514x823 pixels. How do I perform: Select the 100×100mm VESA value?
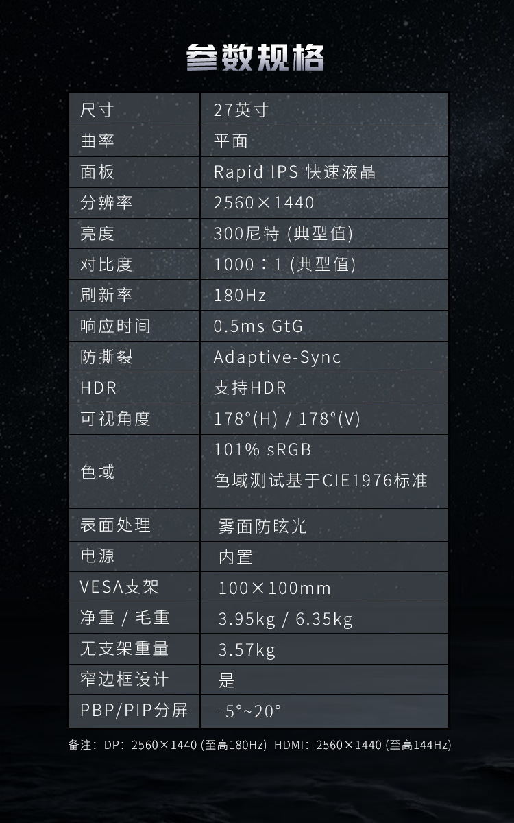(275, 588)
